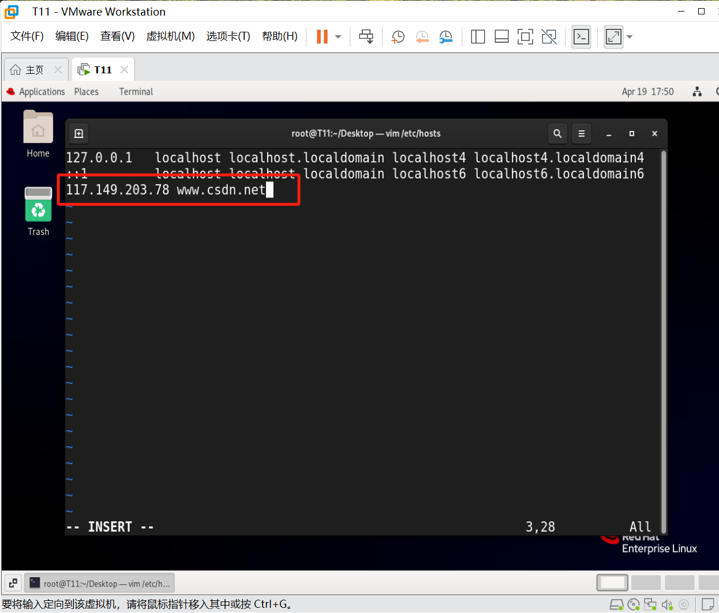
Task: Minimize the VMware Workstation window
Action: [681, 11]
